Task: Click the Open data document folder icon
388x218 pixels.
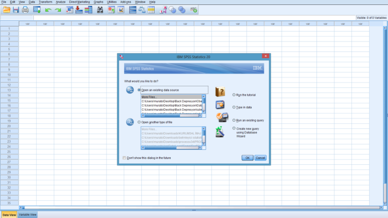Action: [7, 10]
